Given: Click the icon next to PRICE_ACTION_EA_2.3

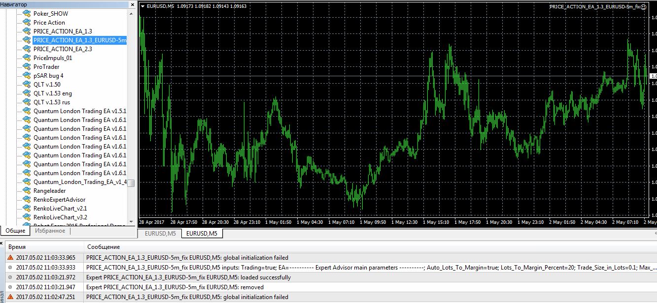Looking at the screenshot, I should 27,49.
